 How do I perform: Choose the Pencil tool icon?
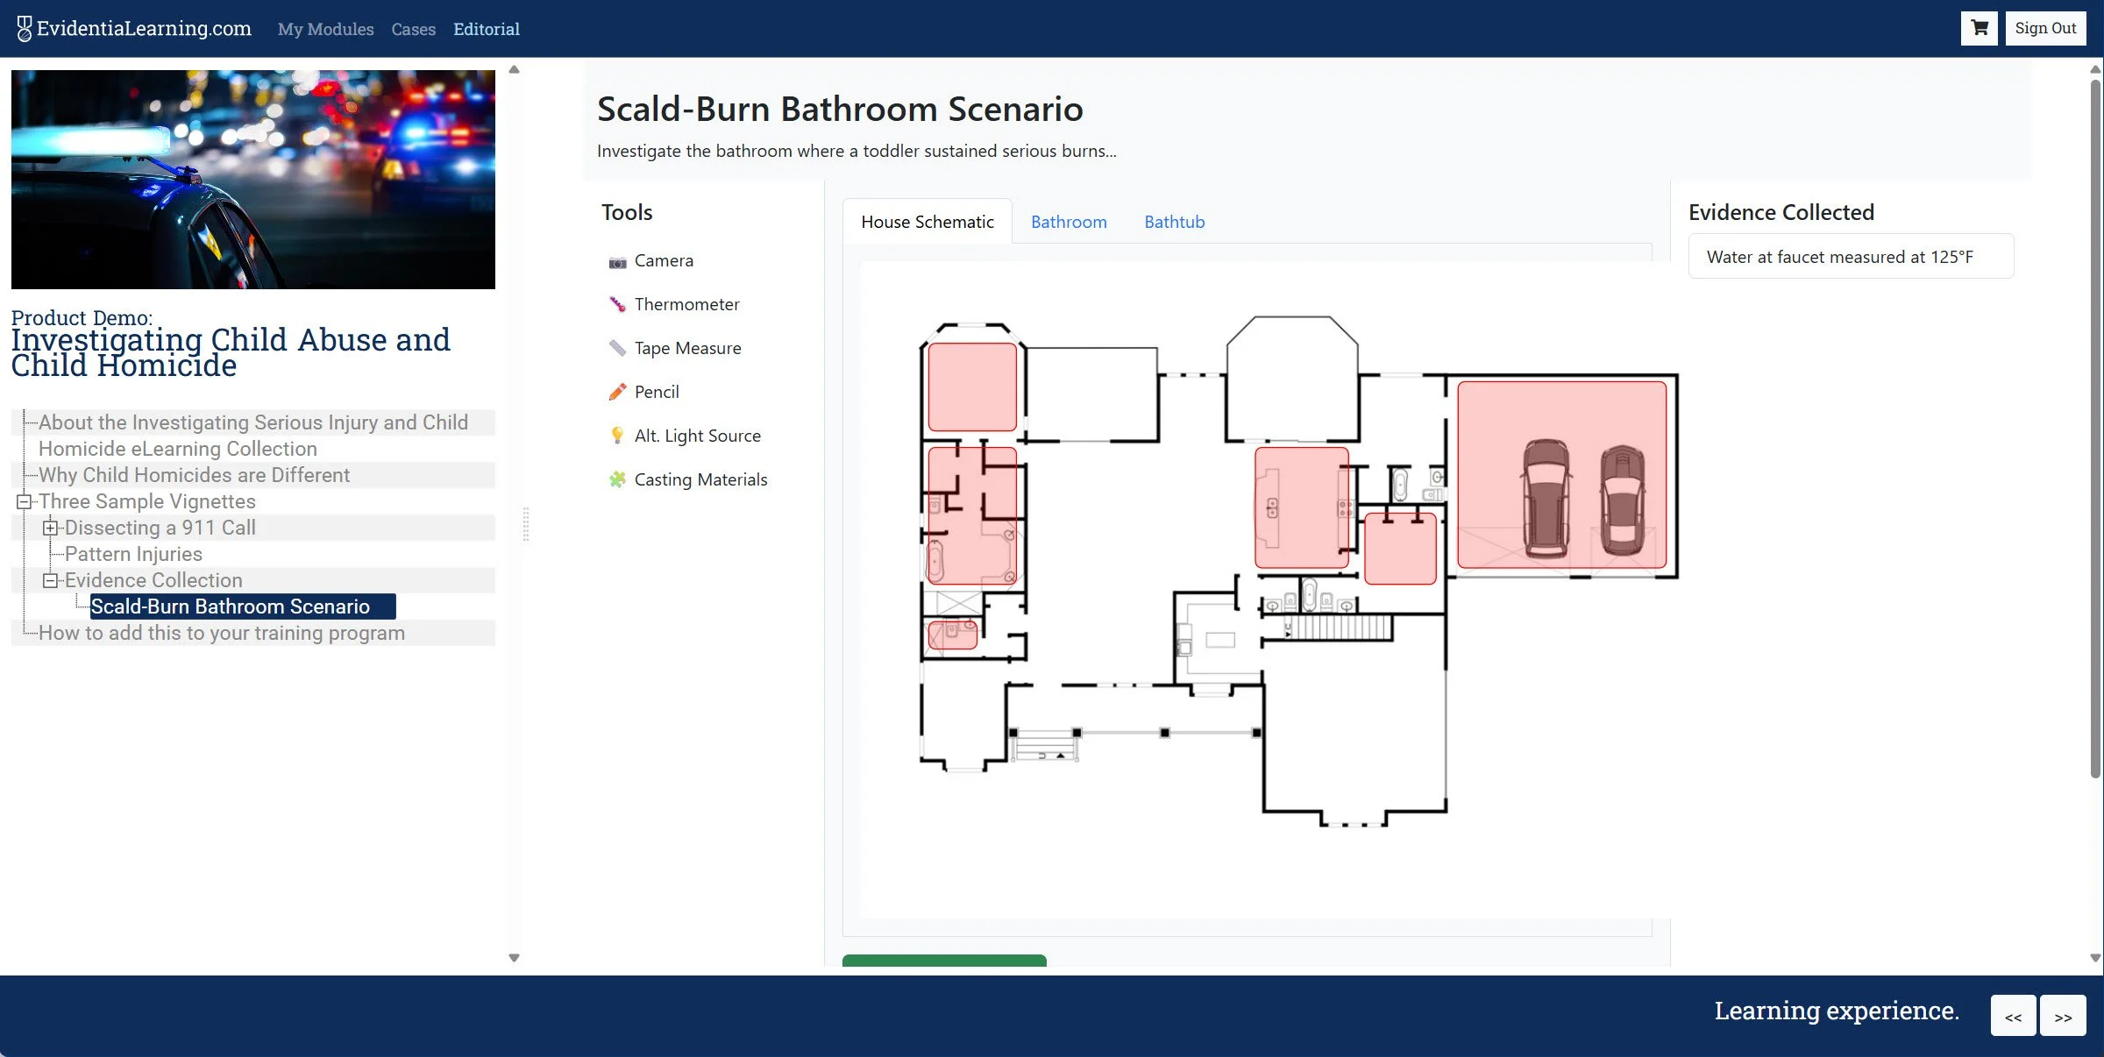point(617,392)
